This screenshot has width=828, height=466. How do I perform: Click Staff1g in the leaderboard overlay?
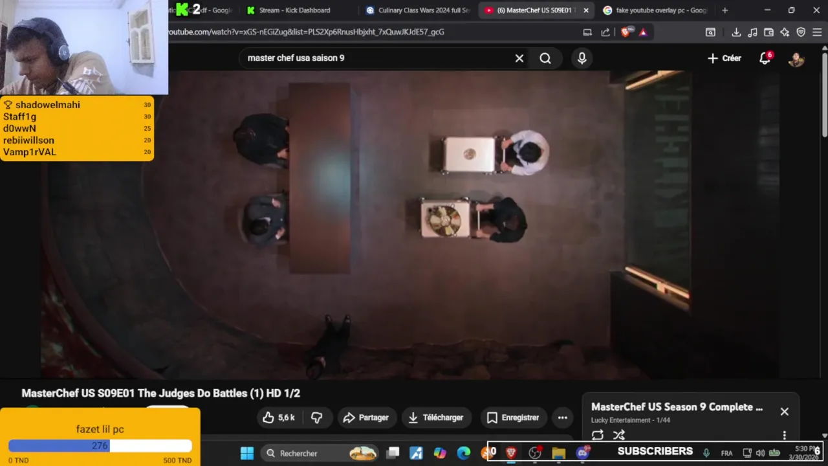coord(19,116)
